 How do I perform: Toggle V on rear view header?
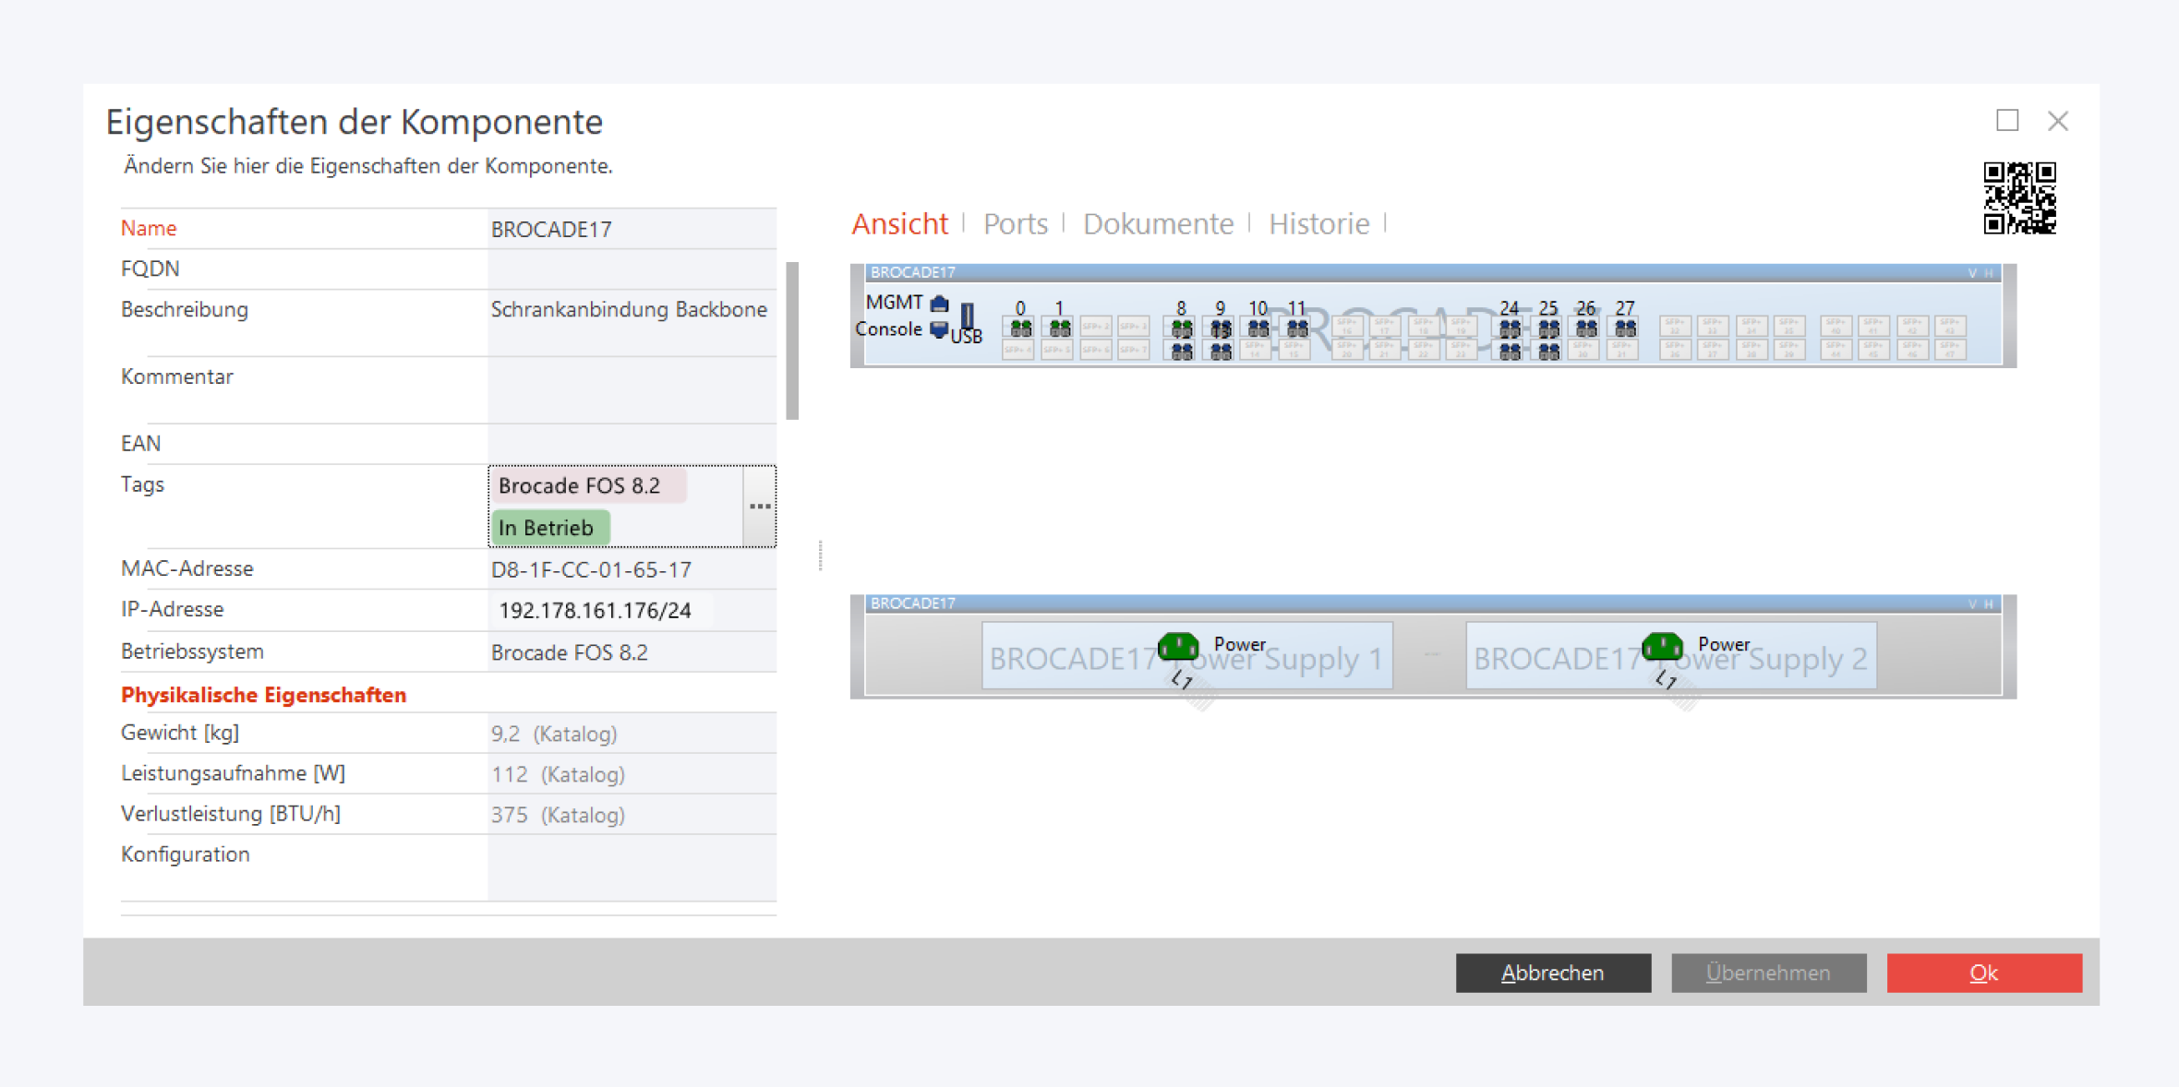[x=1972, y=603]
